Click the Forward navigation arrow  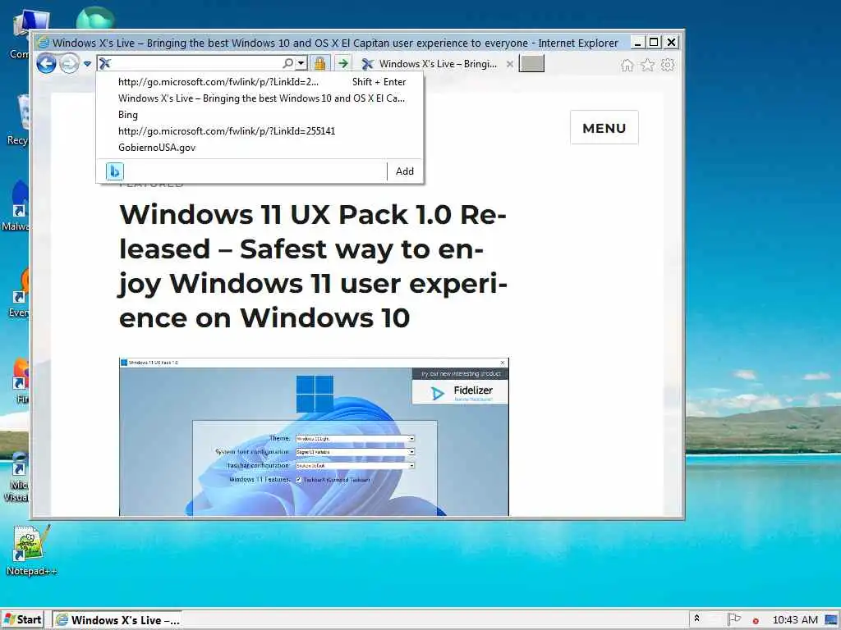(69, 64)
